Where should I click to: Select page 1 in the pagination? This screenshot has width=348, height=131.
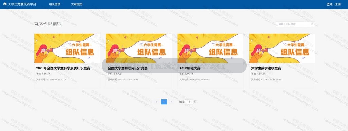pos(164,102)
